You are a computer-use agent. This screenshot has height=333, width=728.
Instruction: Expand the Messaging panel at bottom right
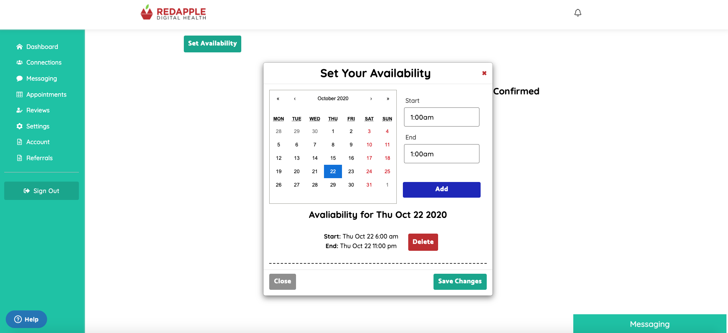649,324
